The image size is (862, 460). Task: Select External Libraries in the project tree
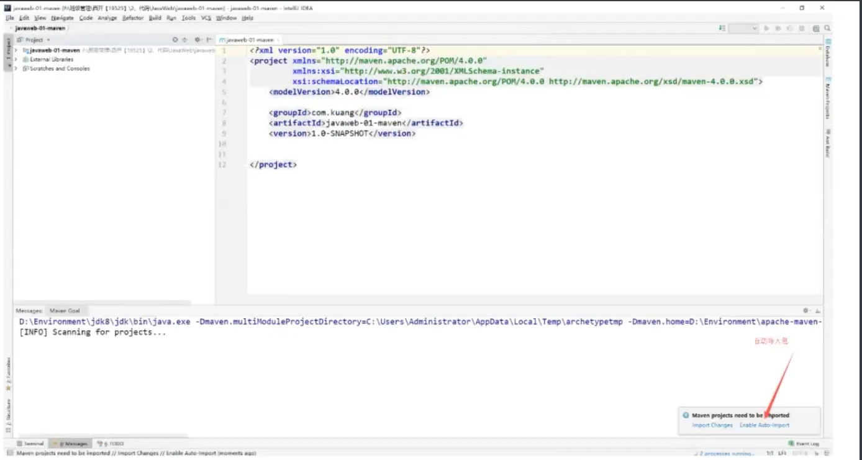click(51, 60)
